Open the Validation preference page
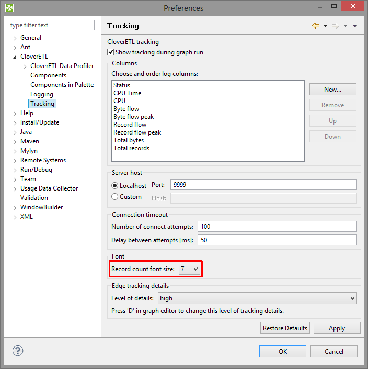 click(x=34, y=198)
